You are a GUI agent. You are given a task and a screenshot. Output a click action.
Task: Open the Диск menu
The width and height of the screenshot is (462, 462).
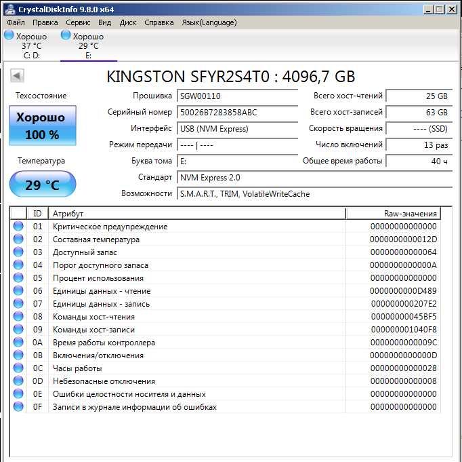tap(128, 22)
